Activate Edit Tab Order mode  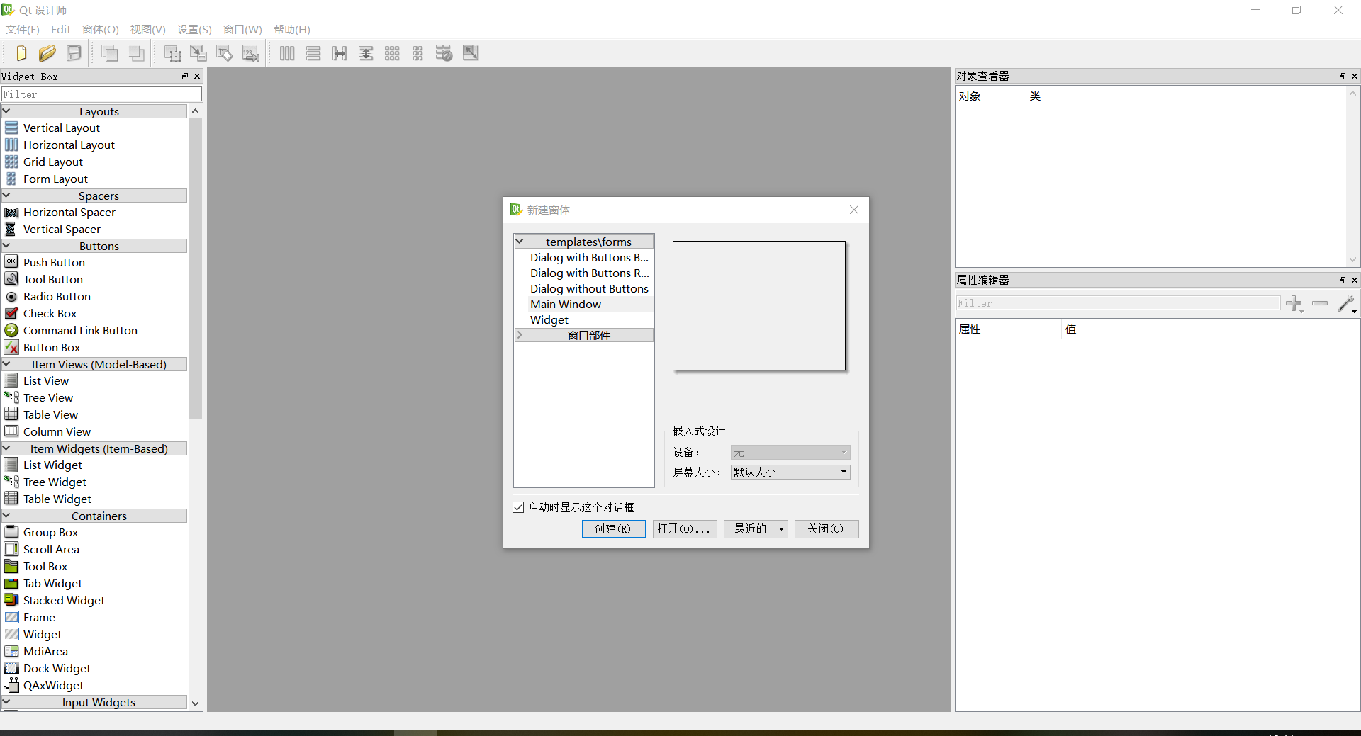pos(250,52)
